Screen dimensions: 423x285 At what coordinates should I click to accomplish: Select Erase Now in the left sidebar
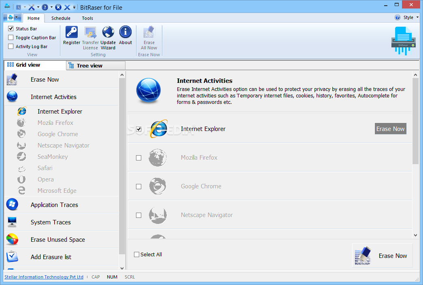[62, 80]
